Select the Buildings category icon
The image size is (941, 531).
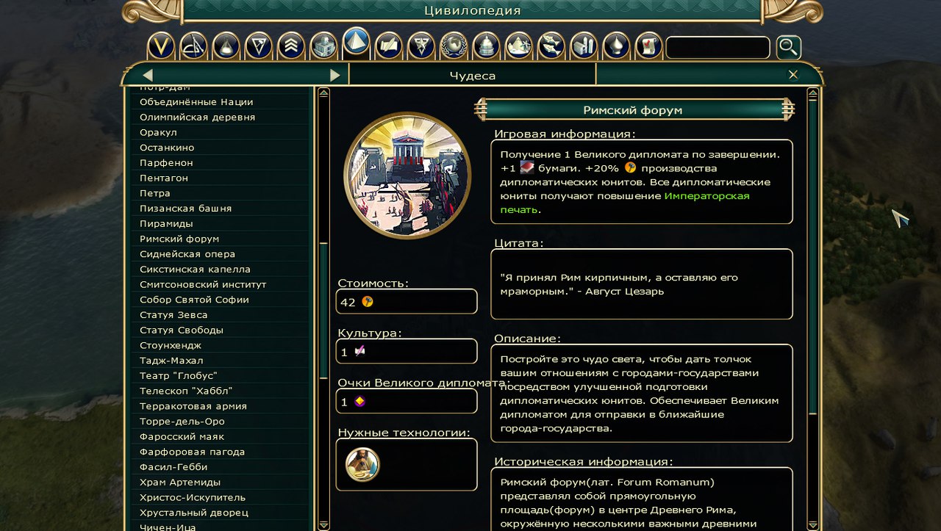[323, 46]
